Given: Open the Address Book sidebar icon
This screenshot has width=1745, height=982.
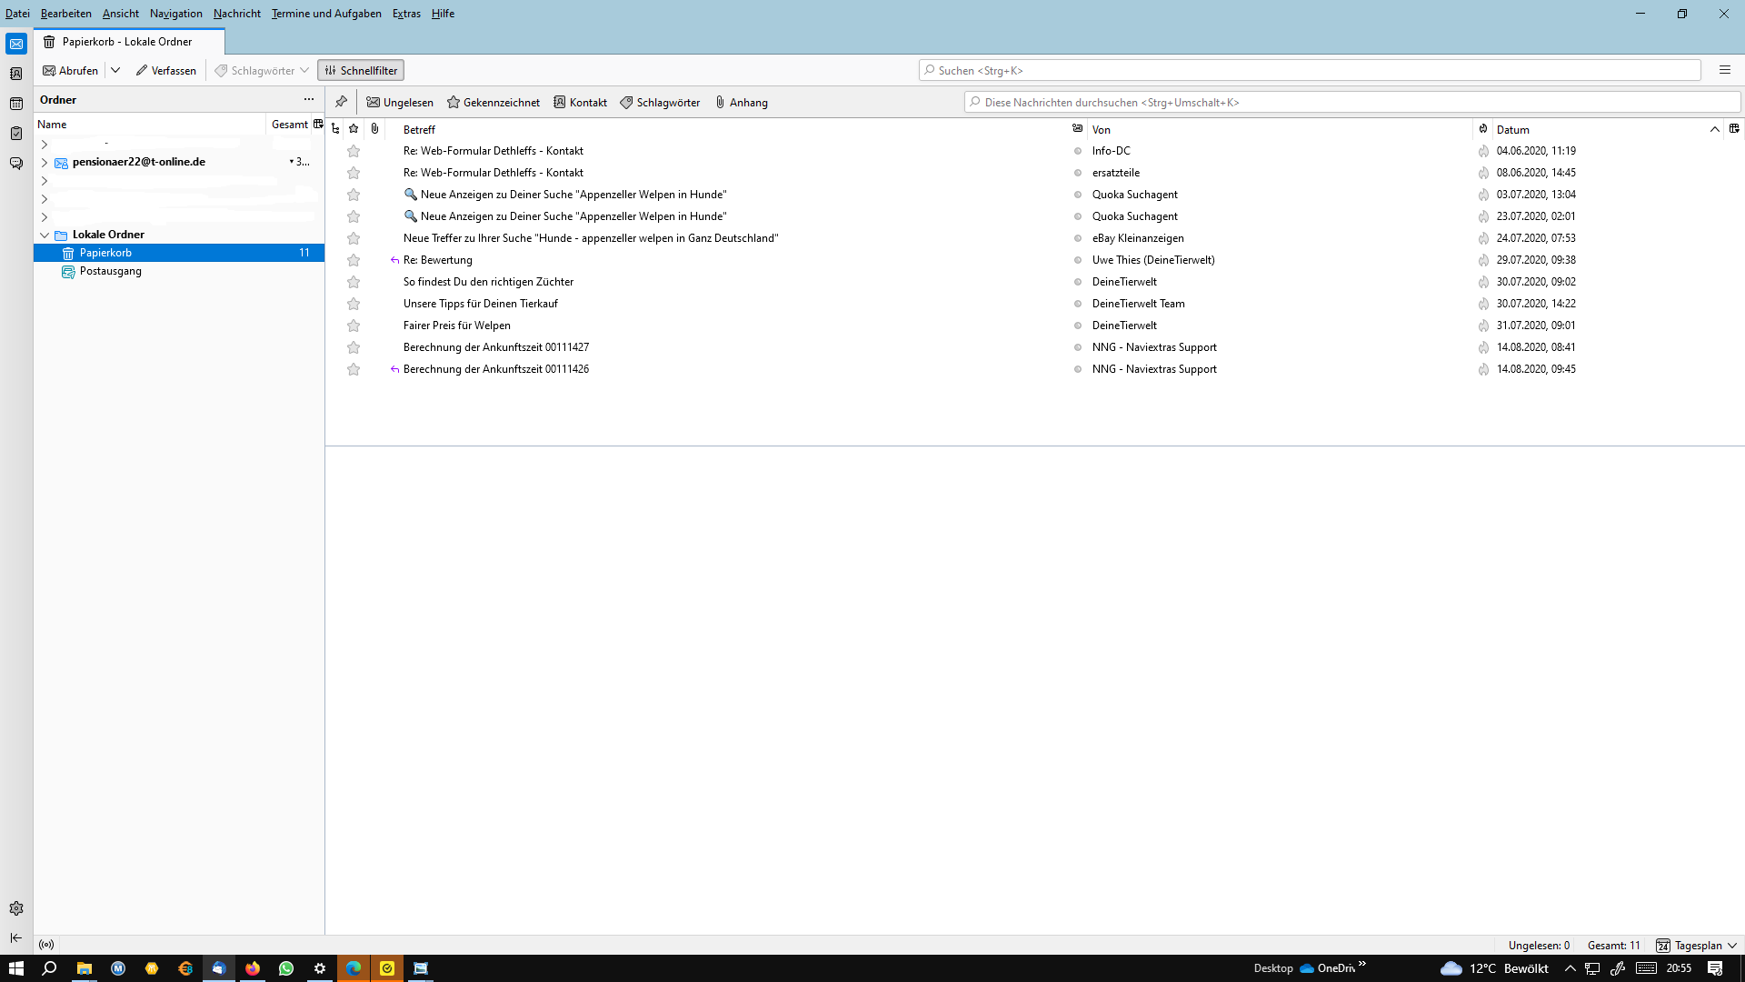Looking at the screenshot, I should (x=15, y=74).
